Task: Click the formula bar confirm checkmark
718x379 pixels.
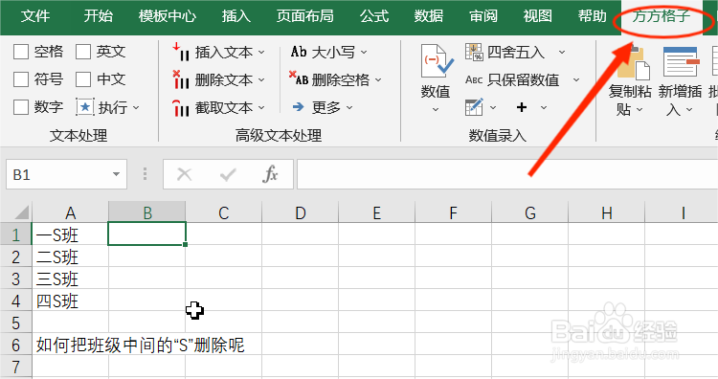Action: coord(228,174)
